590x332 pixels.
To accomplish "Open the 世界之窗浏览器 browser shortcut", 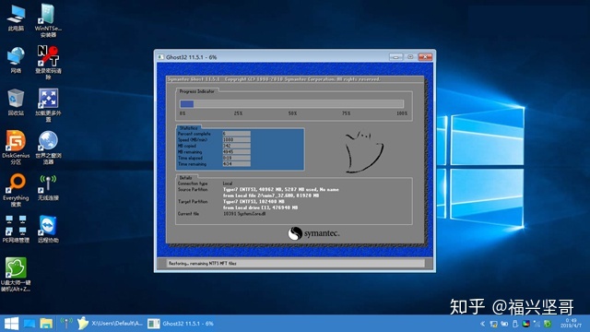I will [x=48, y=148].
